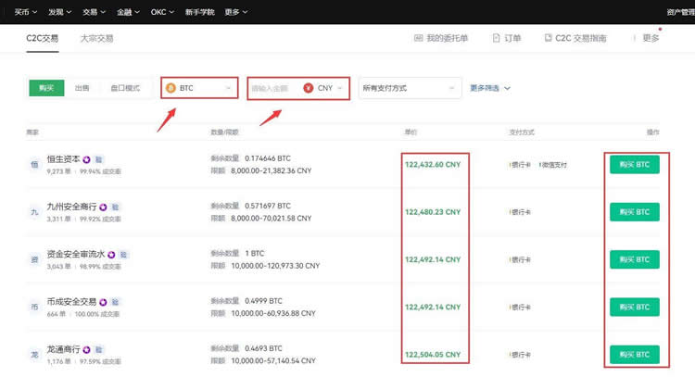Click the red CNY yen icon
The width and height of the screenshot is (695, 377).
coord(308,88)
